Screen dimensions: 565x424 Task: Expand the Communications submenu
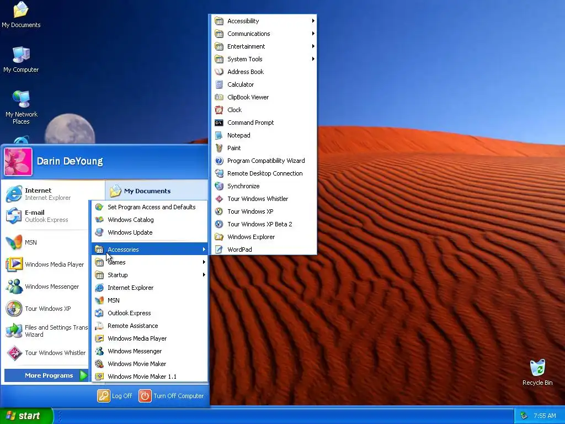[x=264, y=34]
